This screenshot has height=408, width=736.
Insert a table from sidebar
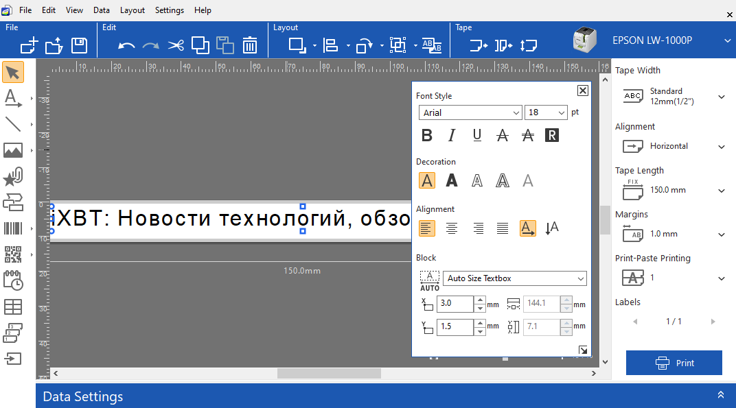point(13,307)
